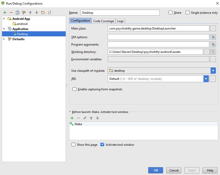The height and width of the screenshot is (175, 220).
Task: Switch to the Configuration tab
Action: click(80, 21)
